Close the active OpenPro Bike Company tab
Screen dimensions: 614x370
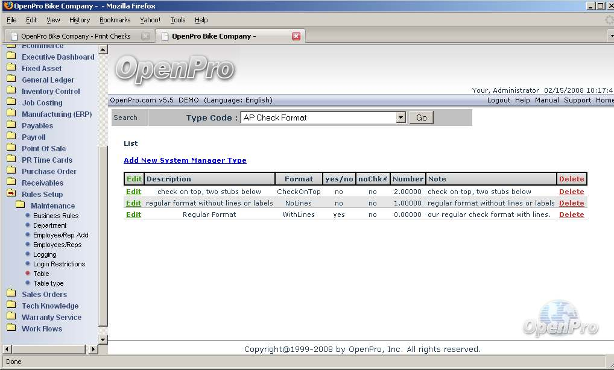click(x=296, y=36)
